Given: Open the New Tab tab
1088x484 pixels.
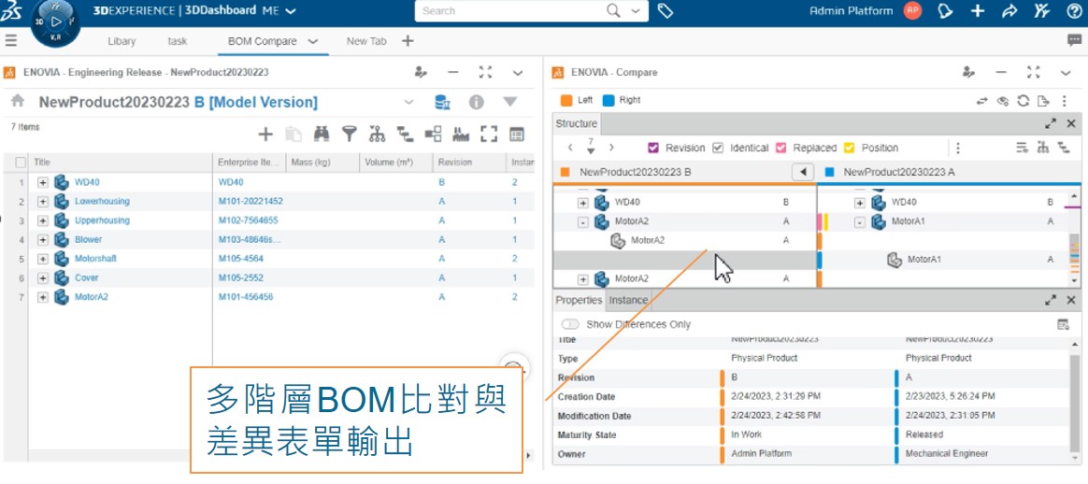Looking at the screenshot, I should click(366, 41).
